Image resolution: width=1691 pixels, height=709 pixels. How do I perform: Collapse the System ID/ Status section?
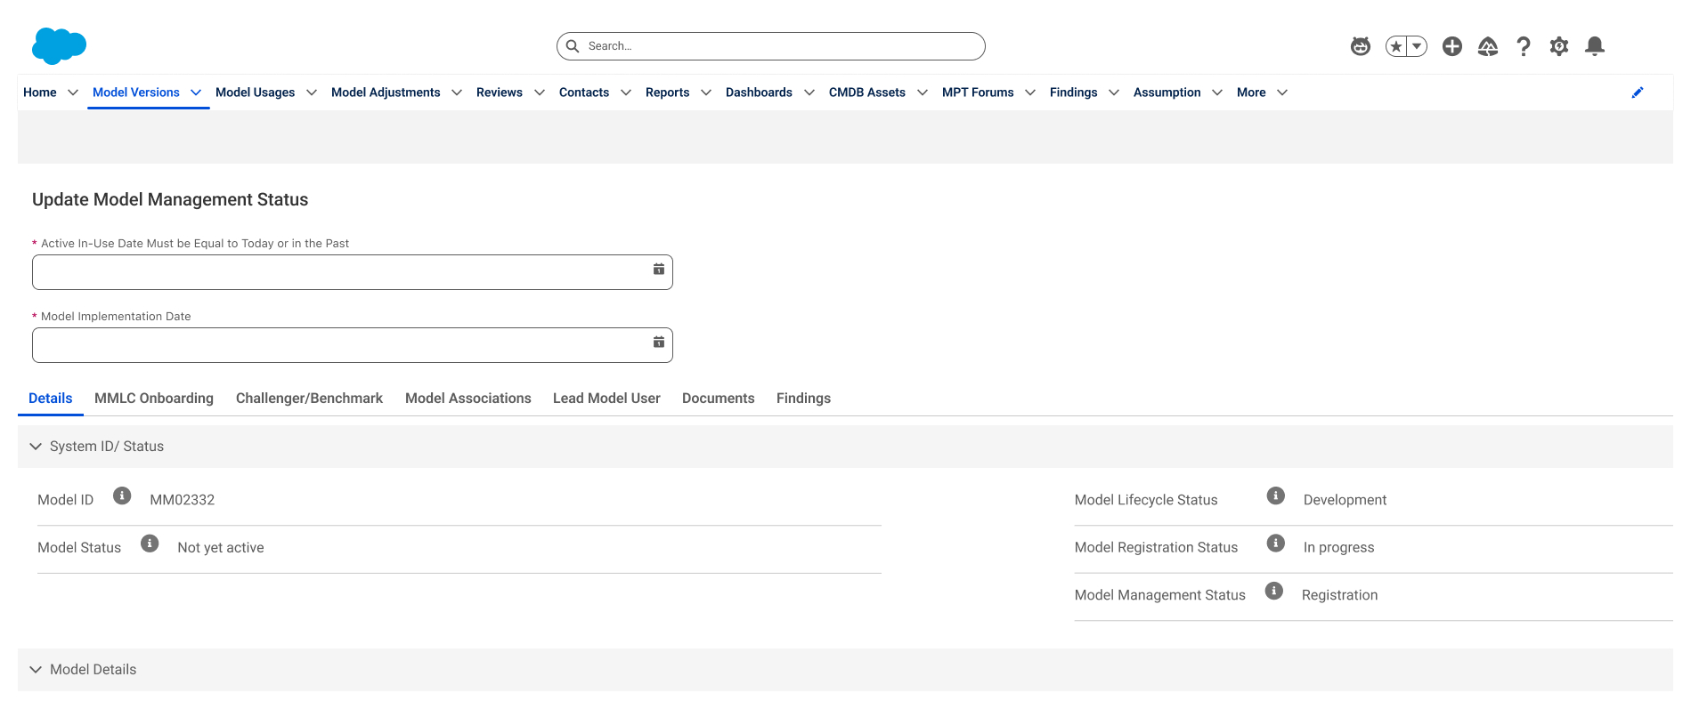pyautogui.click(x=36, y=447)
